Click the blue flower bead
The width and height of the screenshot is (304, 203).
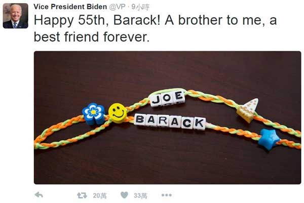click(94, 113)
